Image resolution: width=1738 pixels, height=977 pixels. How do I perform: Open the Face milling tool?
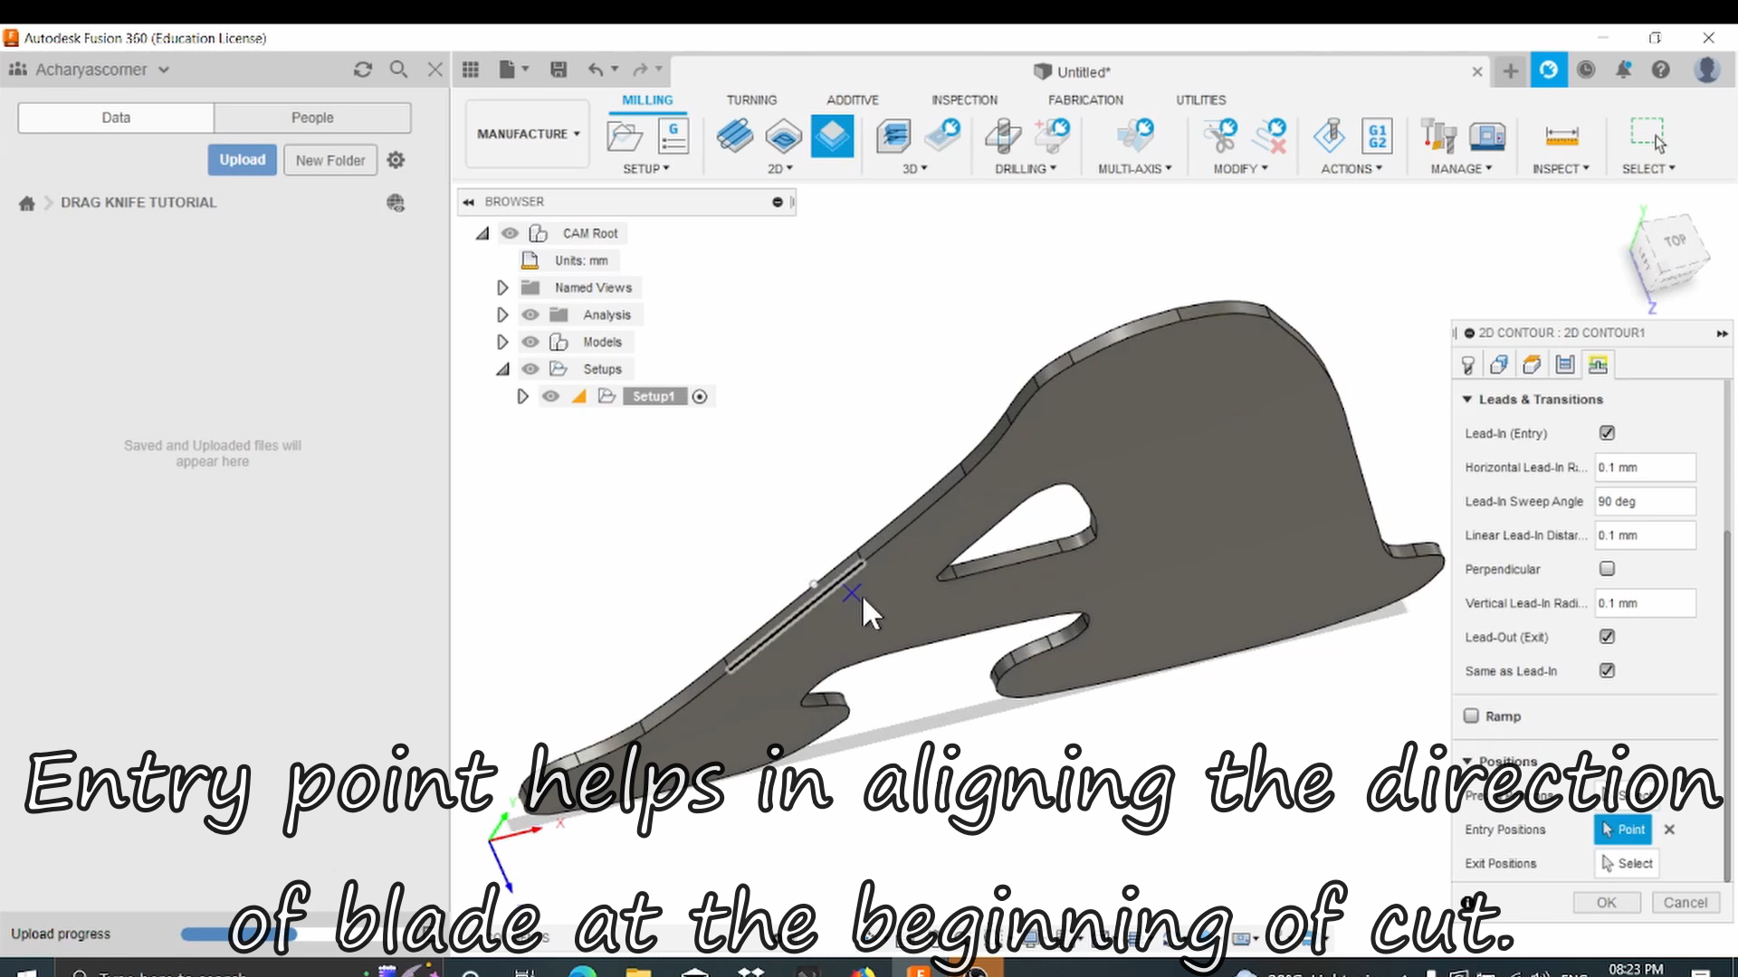click(735, 136)
